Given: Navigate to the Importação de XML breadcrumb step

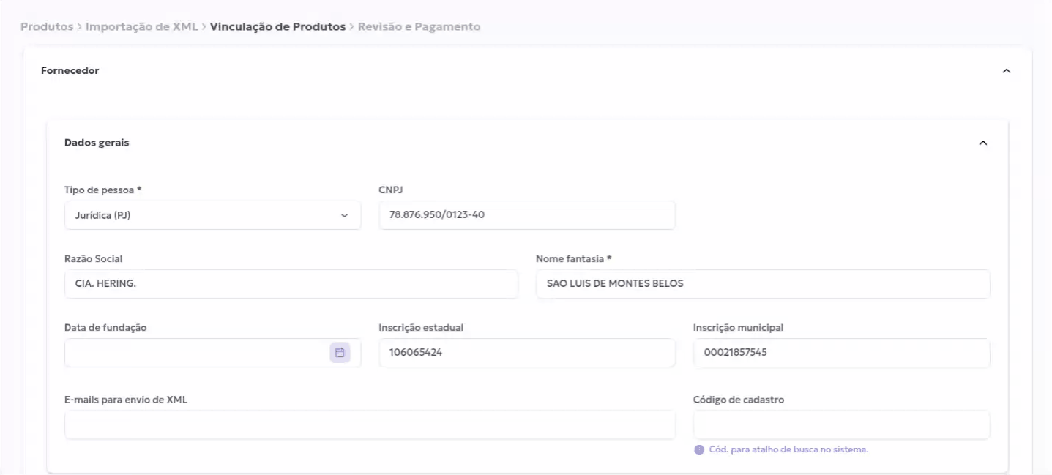Looking at the screenshot, I should pos(142,27).
